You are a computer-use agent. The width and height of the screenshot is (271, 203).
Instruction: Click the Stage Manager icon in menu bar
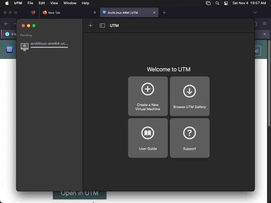pos(208,3)
